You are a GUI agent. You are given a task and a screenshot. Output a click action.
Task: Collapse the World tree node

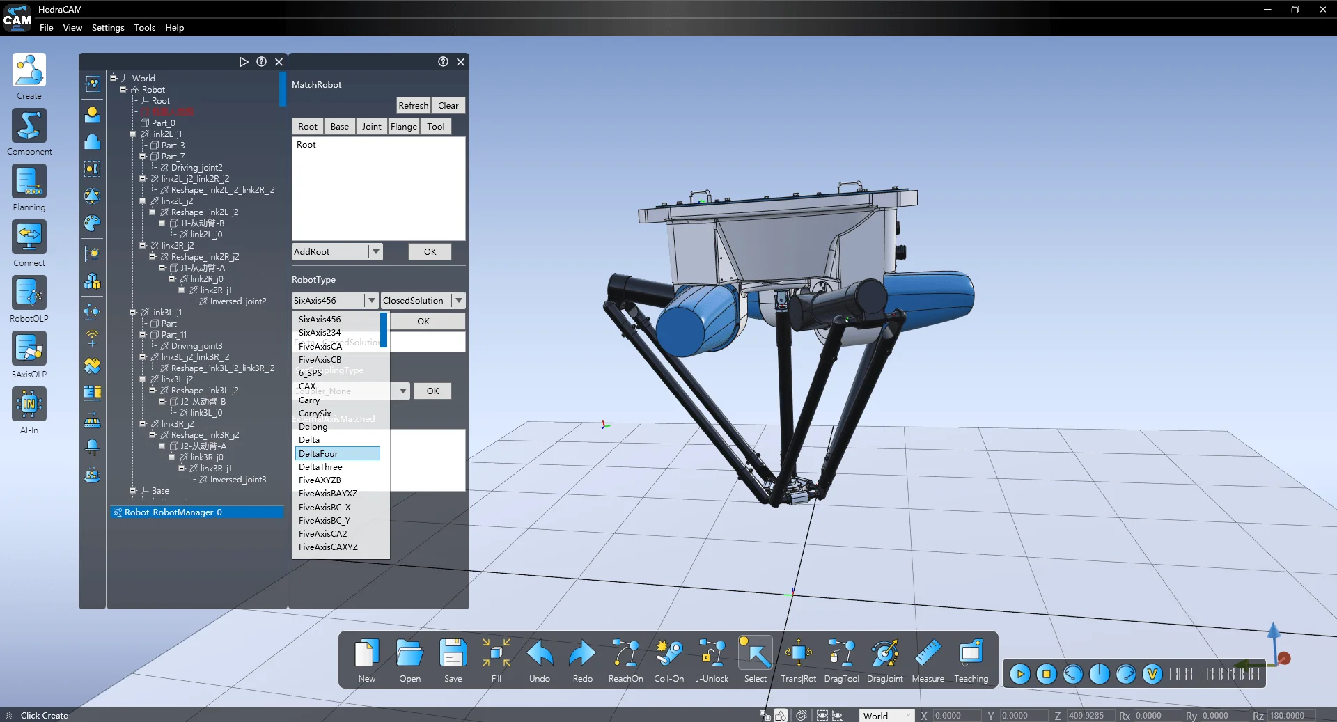(114, 79)
